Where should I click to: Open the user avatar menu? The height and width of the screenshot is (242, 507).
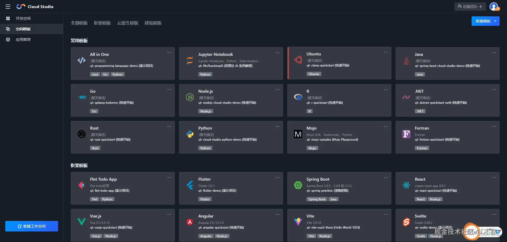click(x=494, y=7)
